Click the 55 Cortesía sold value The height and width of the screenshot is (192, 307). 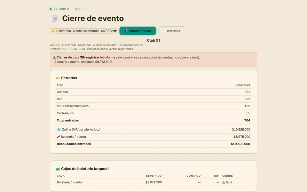tap(248, 113)
